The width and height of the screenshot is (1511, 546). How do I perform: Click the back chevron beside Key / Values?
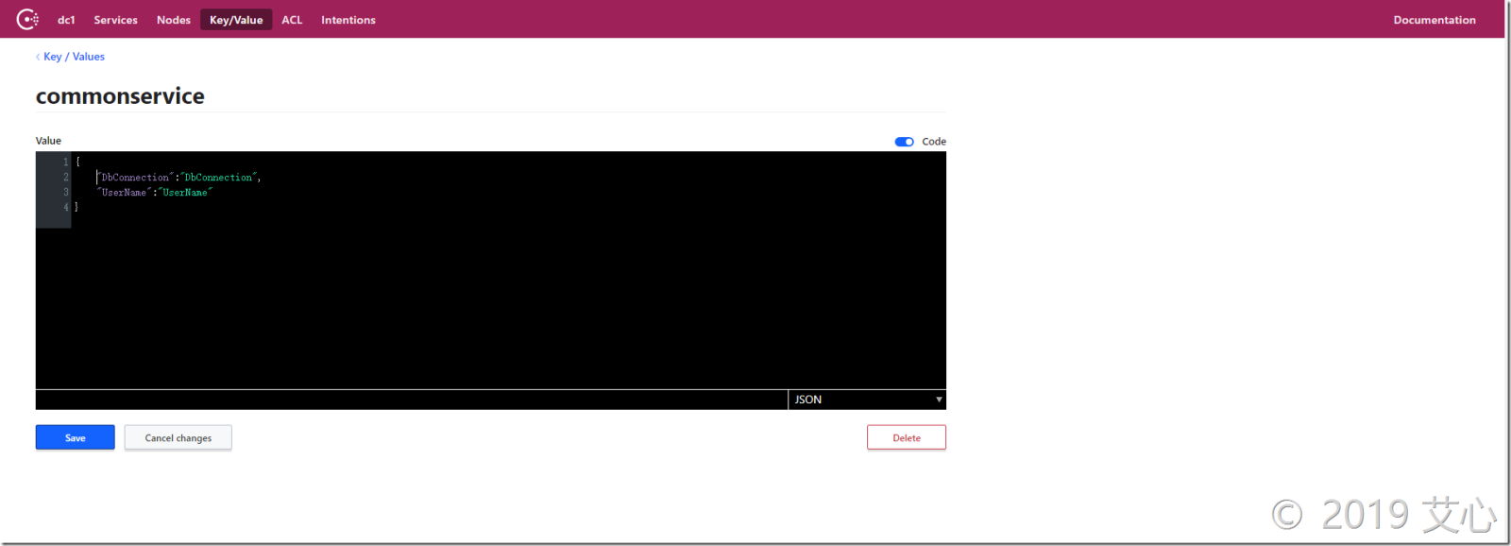tap(38, 57)
